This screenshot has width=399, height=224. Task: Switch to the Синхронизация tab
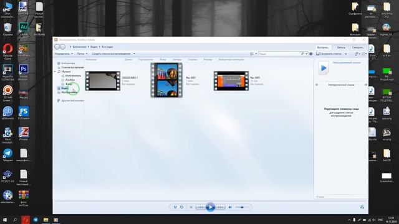(x=358, y=47)
